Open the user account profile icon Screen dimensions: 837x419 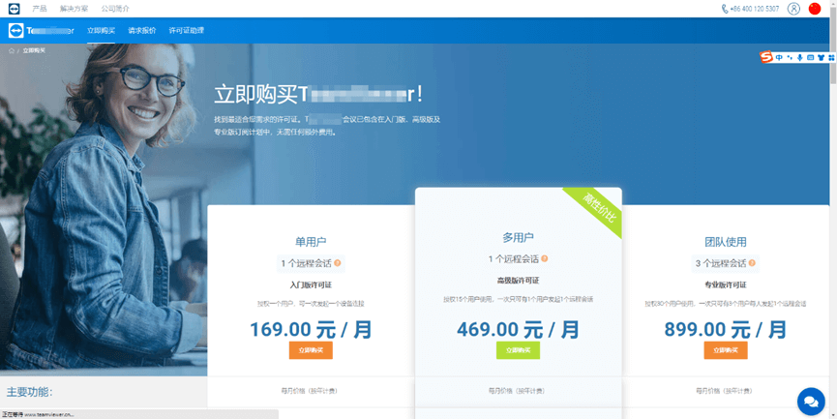pyautogui.click(x=793, y=9)
